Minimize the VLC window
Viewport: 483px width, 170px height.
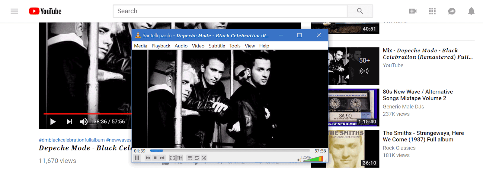(x=281, y=35)
